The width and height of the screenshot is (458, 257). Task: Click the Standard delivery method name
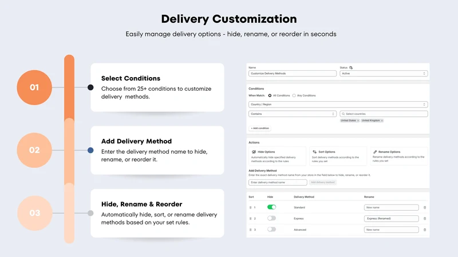[299, 207]
